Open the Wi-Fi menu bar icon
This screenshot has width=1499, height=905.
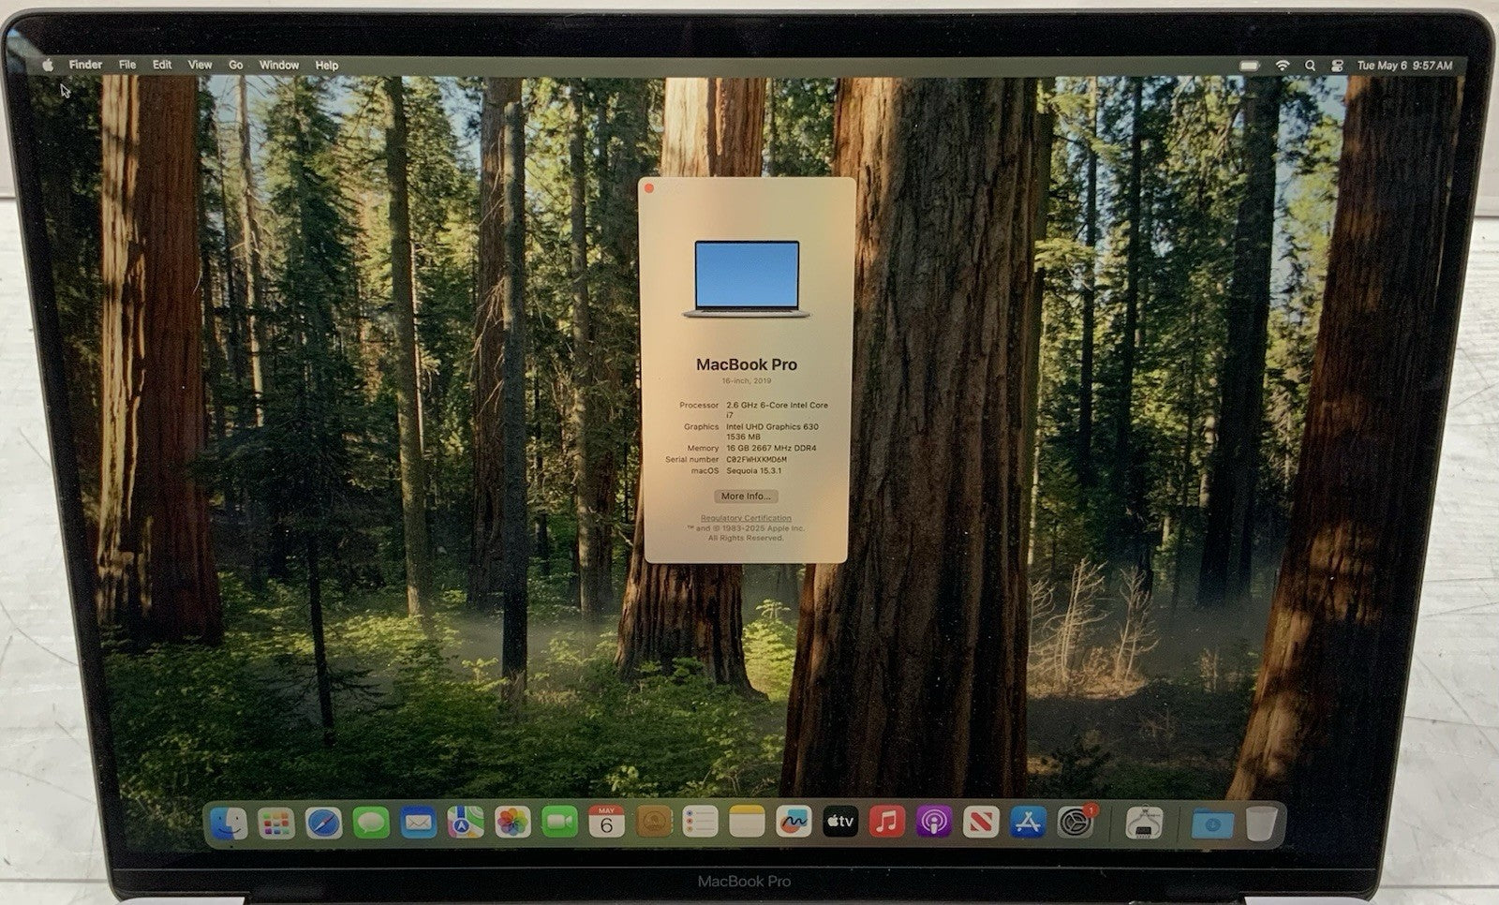point(1282,66)
